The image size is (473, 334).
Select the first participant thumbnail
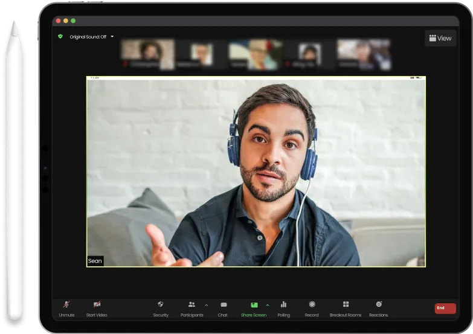tap(147, 54)
